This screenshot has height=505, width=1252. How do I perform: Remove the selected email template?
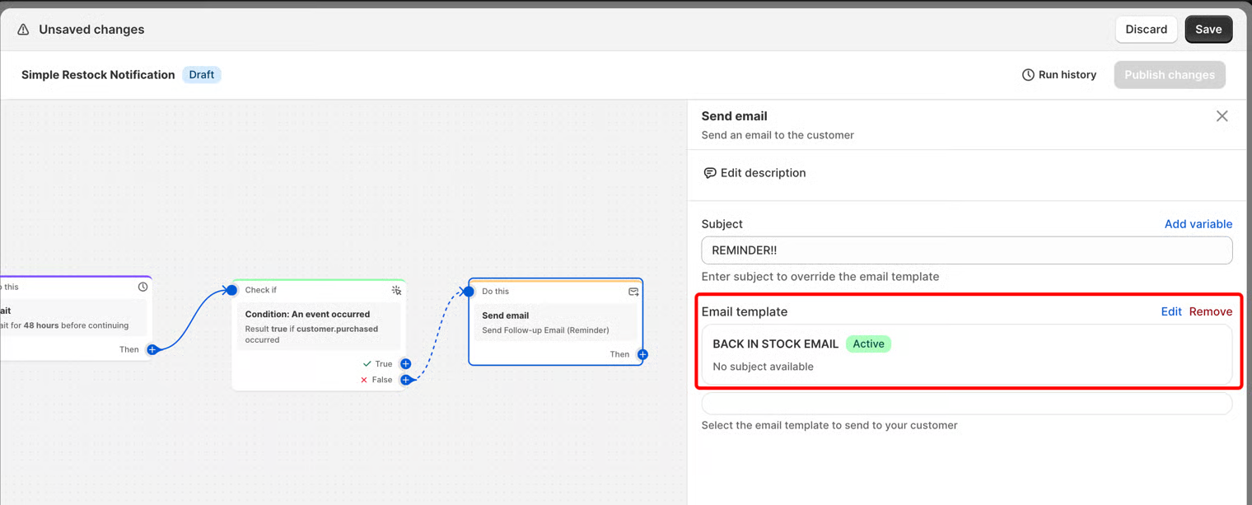(1210, 311)
